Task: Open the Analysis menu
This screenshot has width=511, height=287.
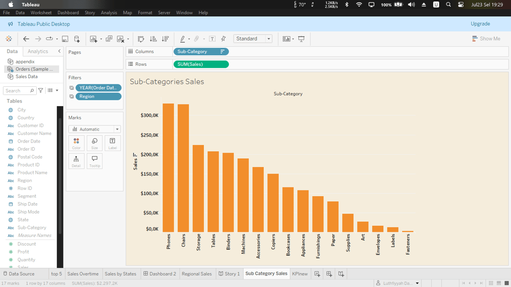Action: [x=109, y=13]
